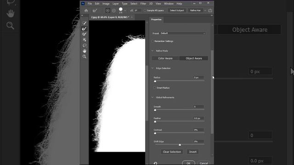This screenshot has width=294, height=165.
Task: Click the Smooth slider handle
Action: click(155, 110)
